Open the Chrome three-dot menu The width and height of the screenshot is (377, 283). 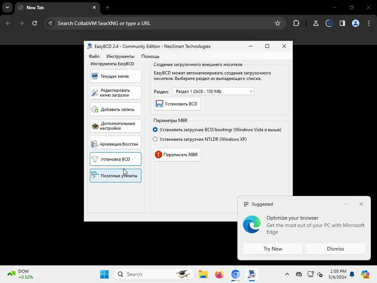369,23
